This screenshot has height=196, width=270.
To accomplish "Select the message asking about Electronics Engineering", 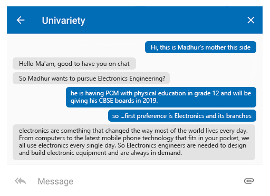I will pos(91,79).
